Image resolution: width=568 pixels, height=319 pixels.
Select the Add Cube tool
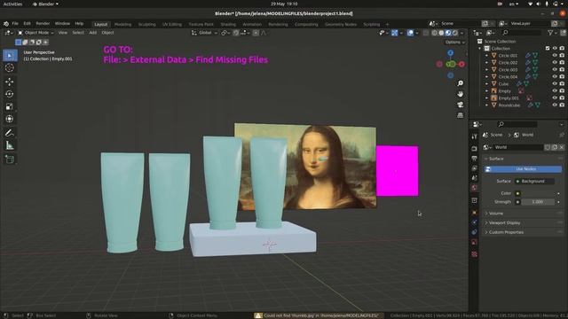pos(10,159)
